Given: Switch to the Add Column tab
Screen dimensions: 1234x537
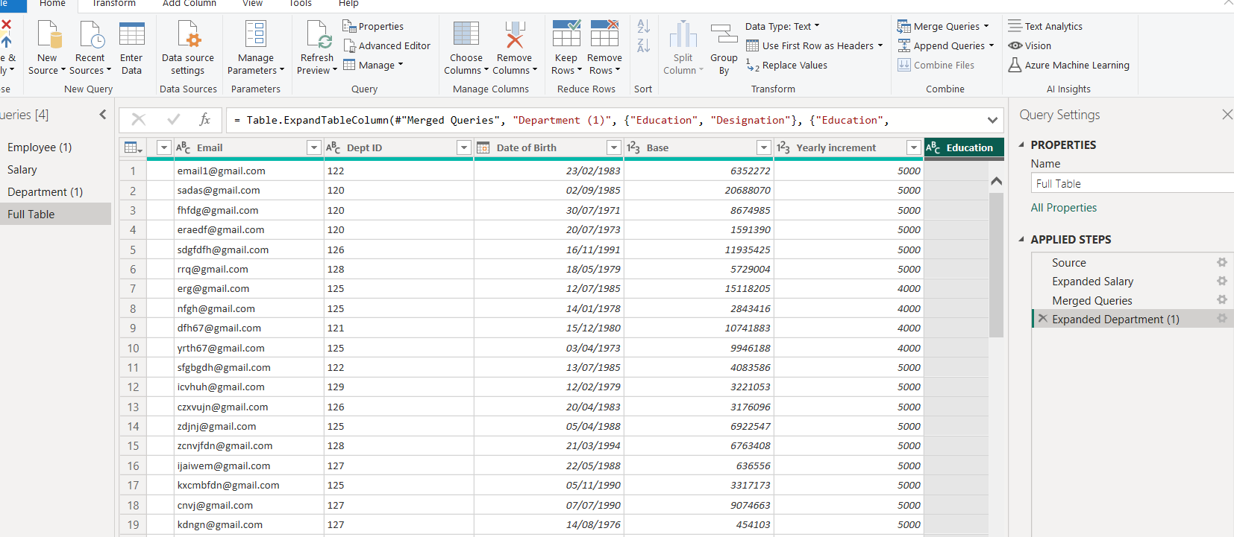Looking at the screenshot, I should tap(190, 4).
